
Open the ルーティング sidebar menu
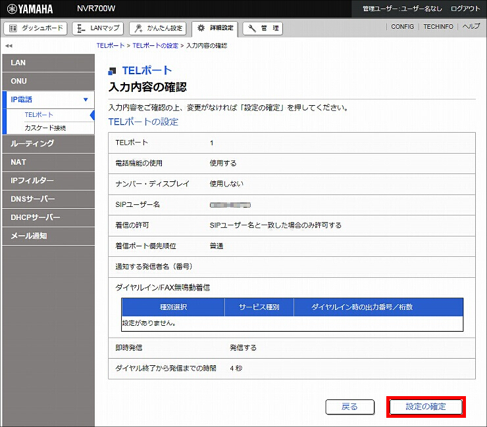coord(49,144)
